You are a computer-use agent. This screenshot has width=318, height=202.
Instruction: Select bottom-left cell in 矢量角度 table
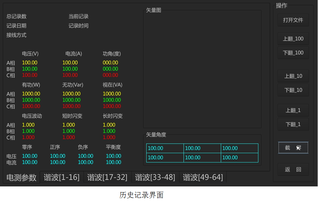(165, 158)
